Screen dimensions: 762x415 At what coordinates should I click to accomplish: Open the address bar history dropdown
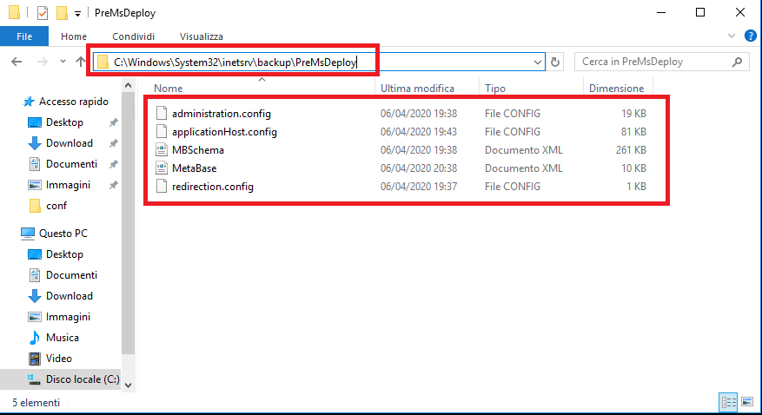[538, 63]
